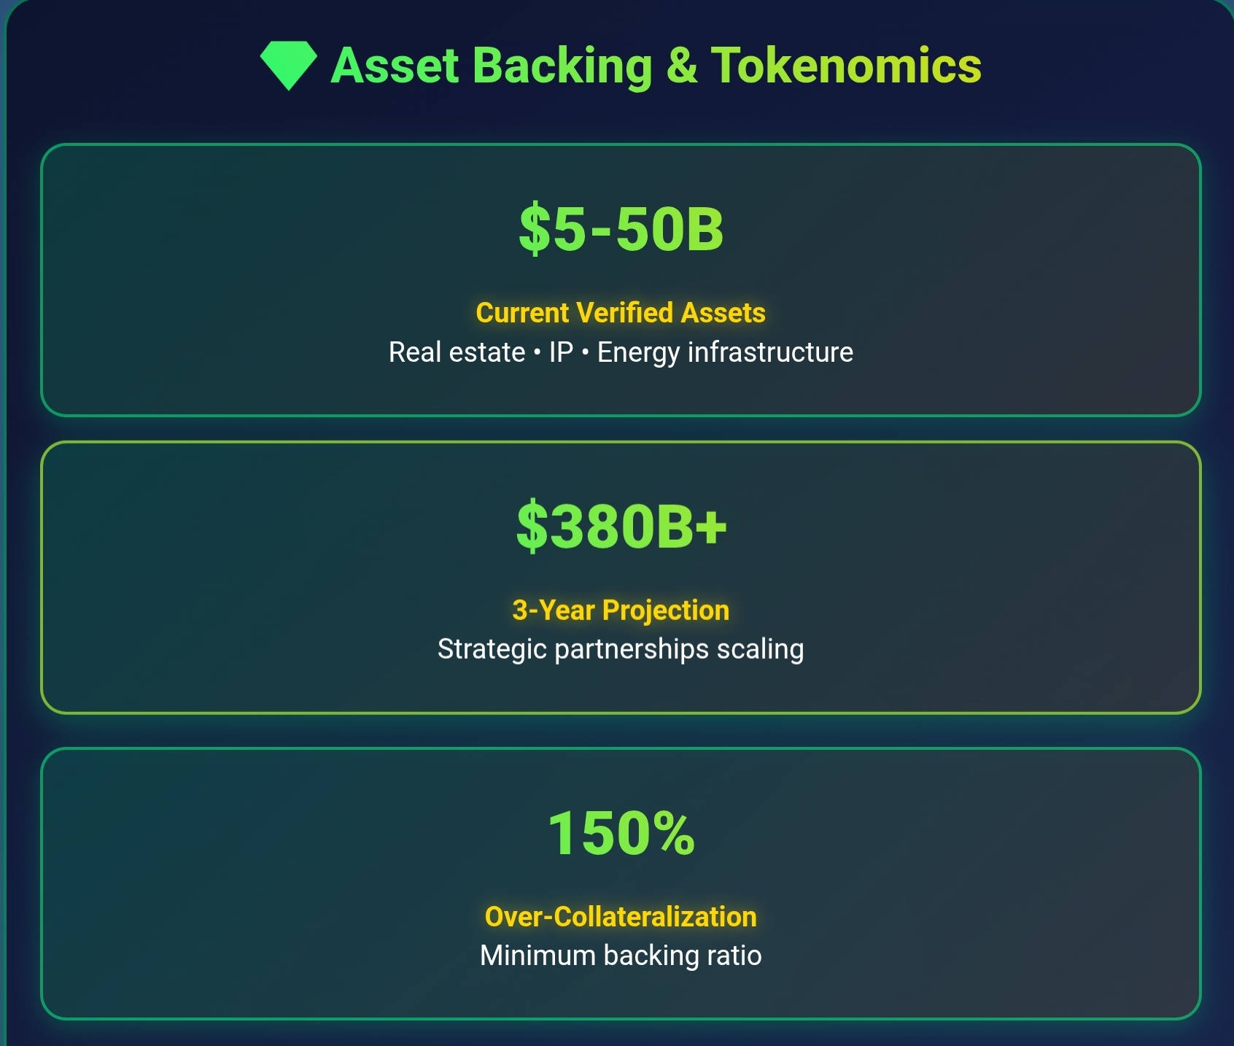This screenshot has height=1046, width=1234.
Task: Click the percent sign in 150%
Action: 673,833
